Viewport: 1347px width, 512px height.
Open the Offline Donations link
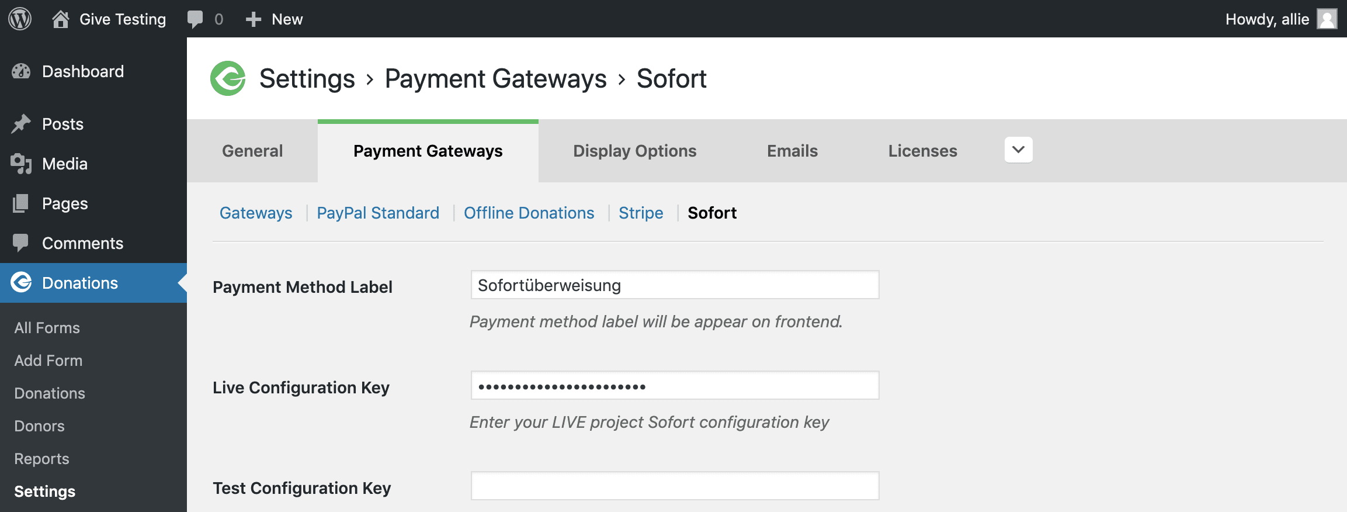click(x=529, y=213)
